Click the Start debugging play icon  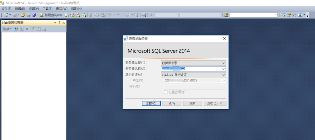152,15
